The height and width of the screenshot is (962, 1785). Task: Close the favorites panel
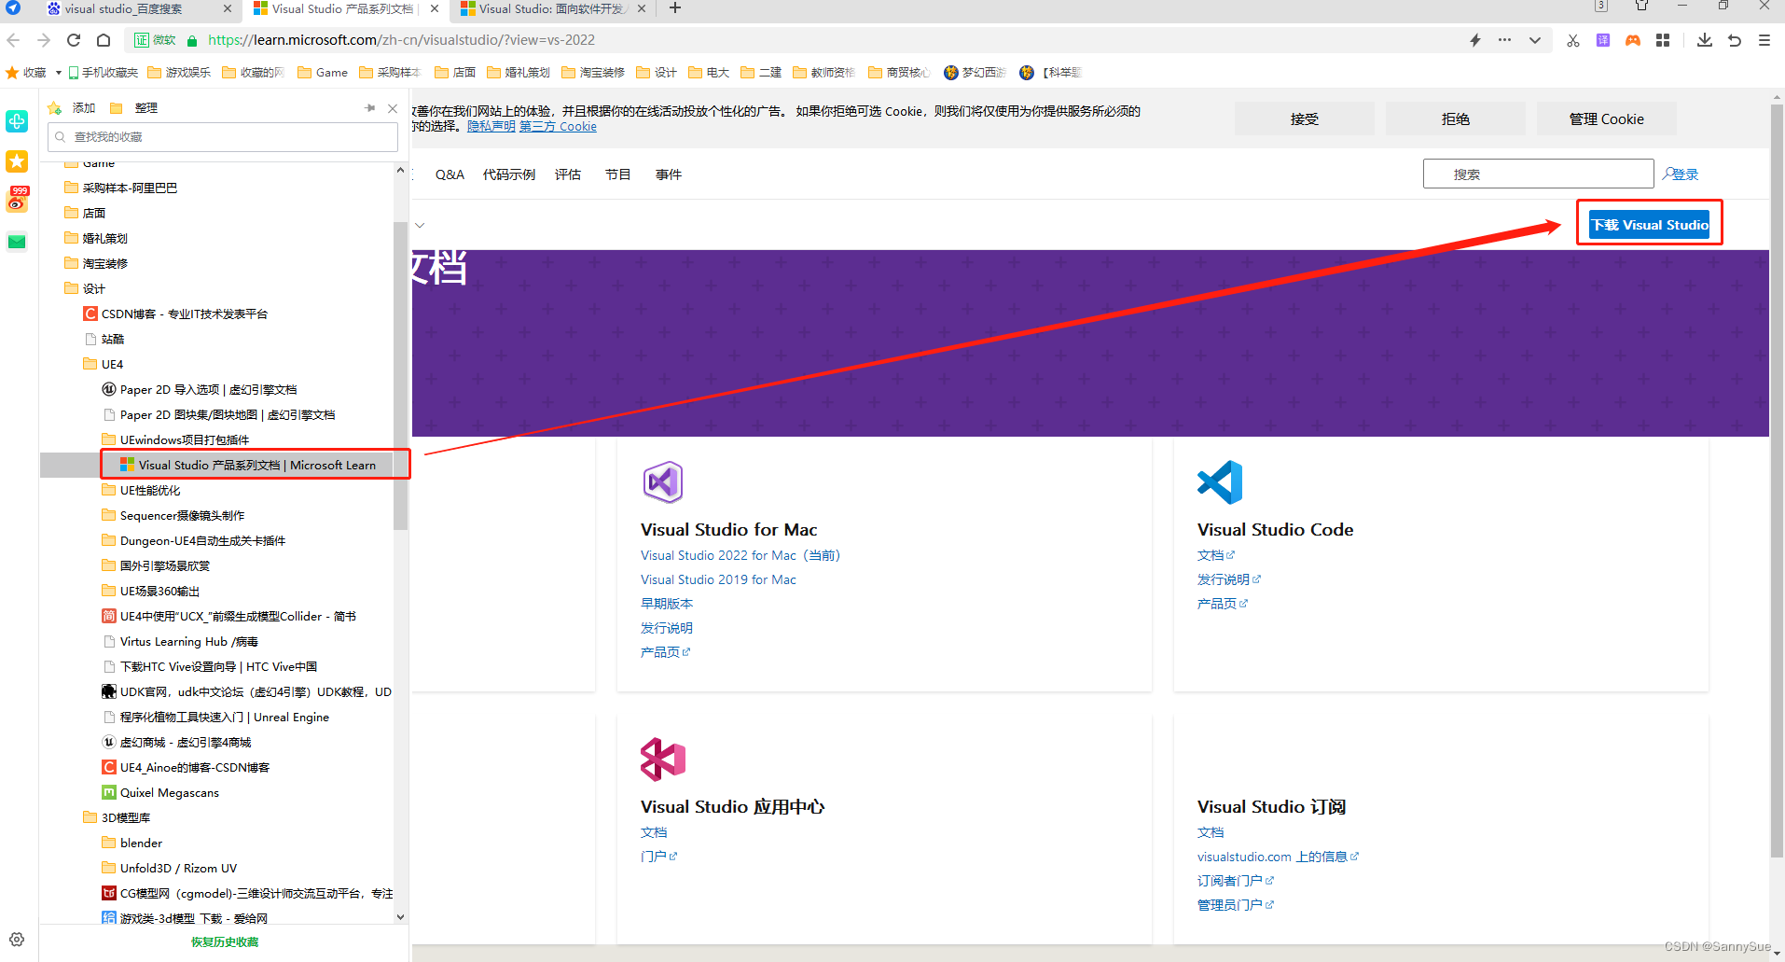point(393,108)
